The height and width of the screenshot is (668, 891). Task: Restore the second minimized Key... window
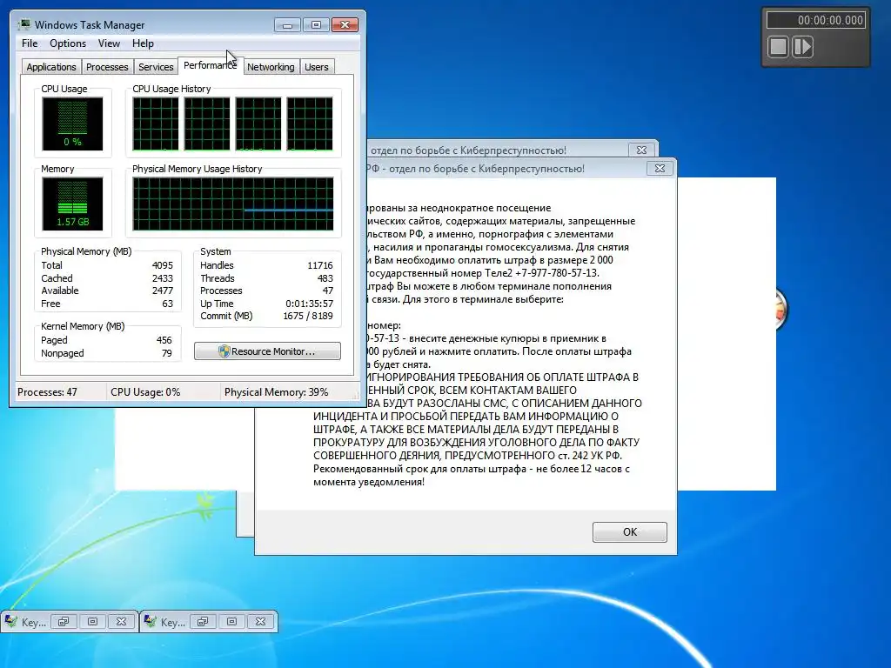[x=203, y=621]
